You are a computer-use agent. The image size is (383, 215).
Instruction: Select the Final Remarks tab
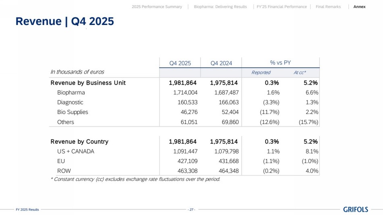(x=328, y=7)
